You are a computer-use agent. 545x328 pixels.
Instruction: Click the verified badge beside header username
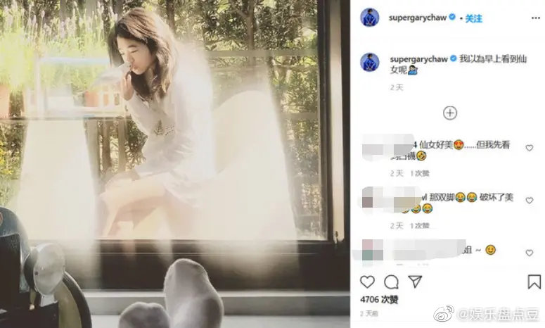pos(452,17)
